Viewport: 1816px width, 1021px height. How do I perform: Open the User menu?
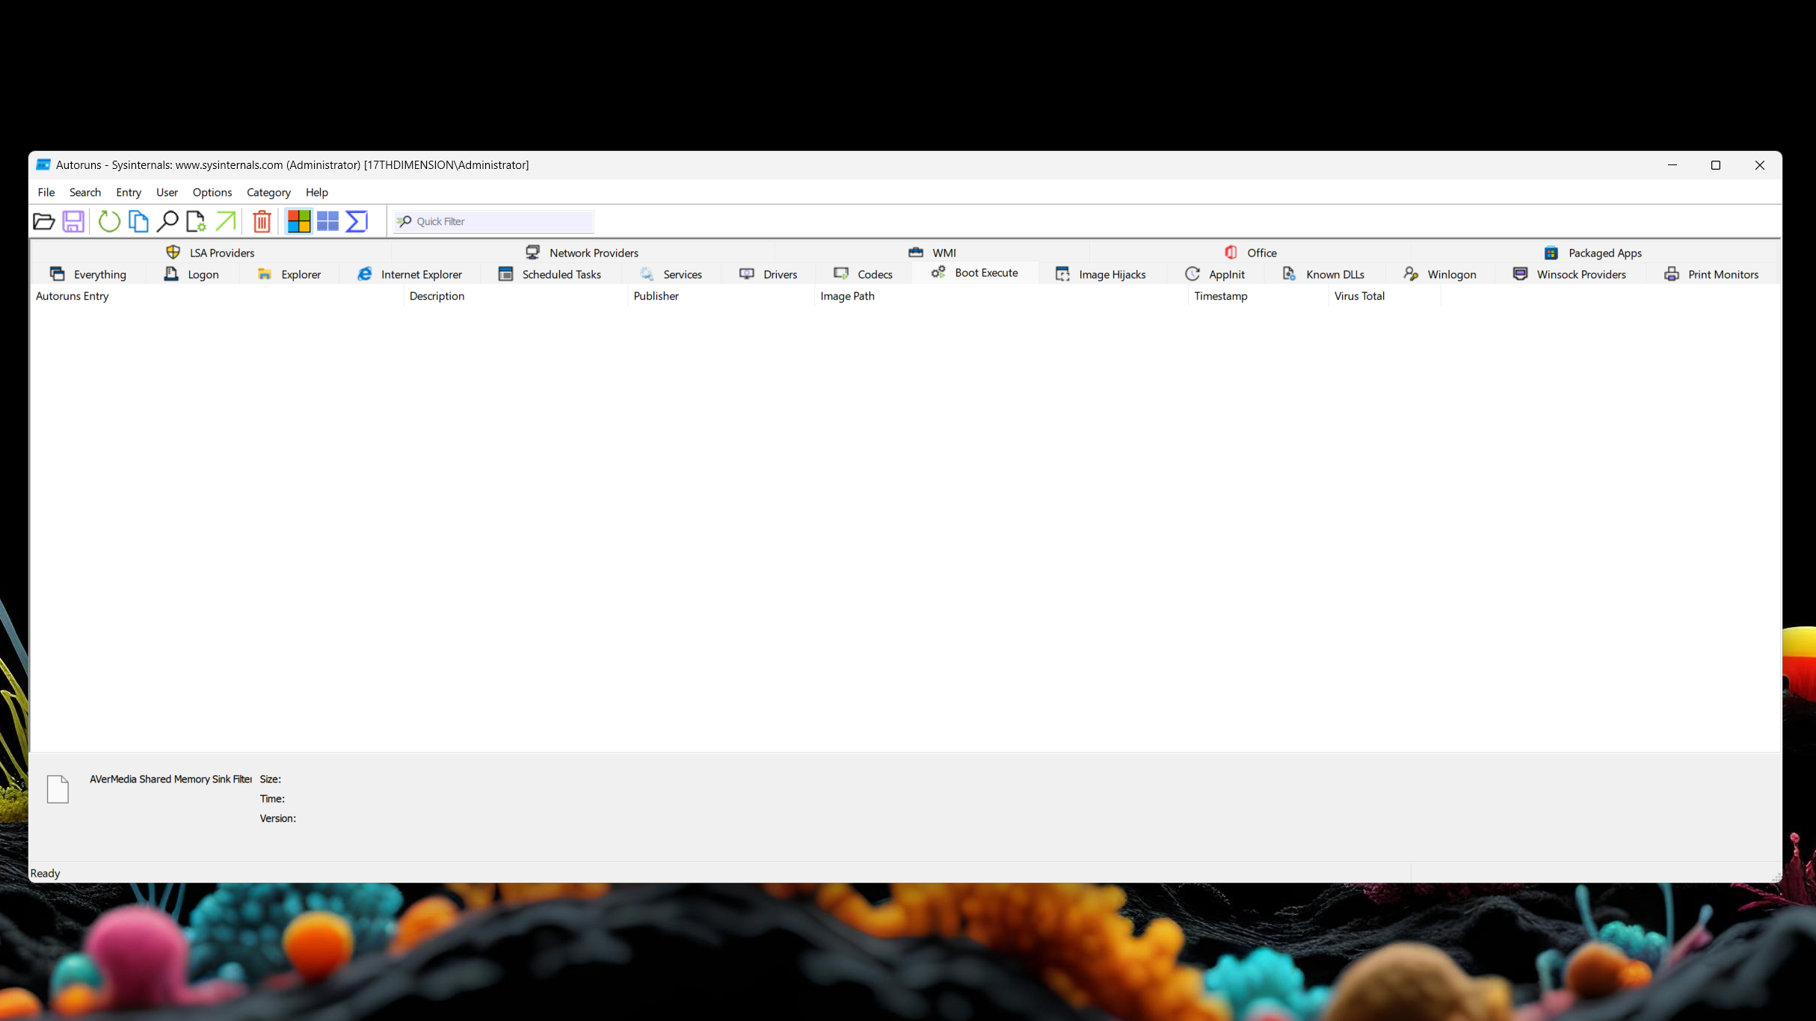[167, 192]
